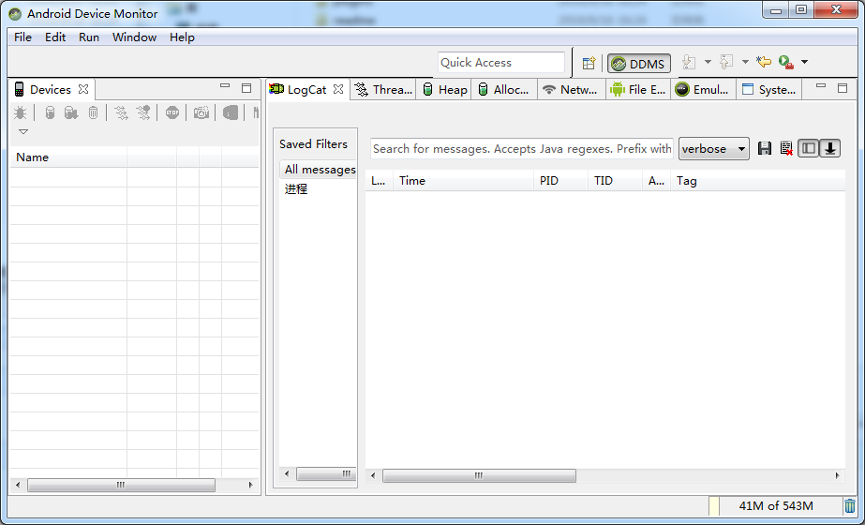Run garbage collector from the trash icon
Screen dimensions: 865x525
tap(849, 506)
